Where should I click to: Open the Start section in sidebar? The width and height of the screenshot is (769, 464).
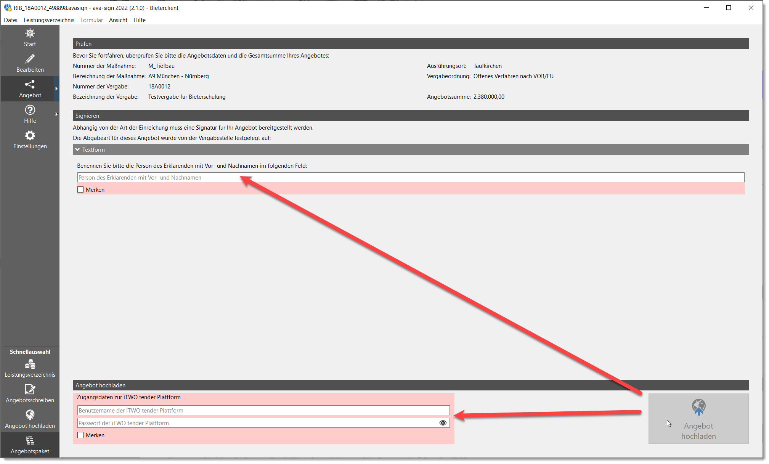pos(30,38)
